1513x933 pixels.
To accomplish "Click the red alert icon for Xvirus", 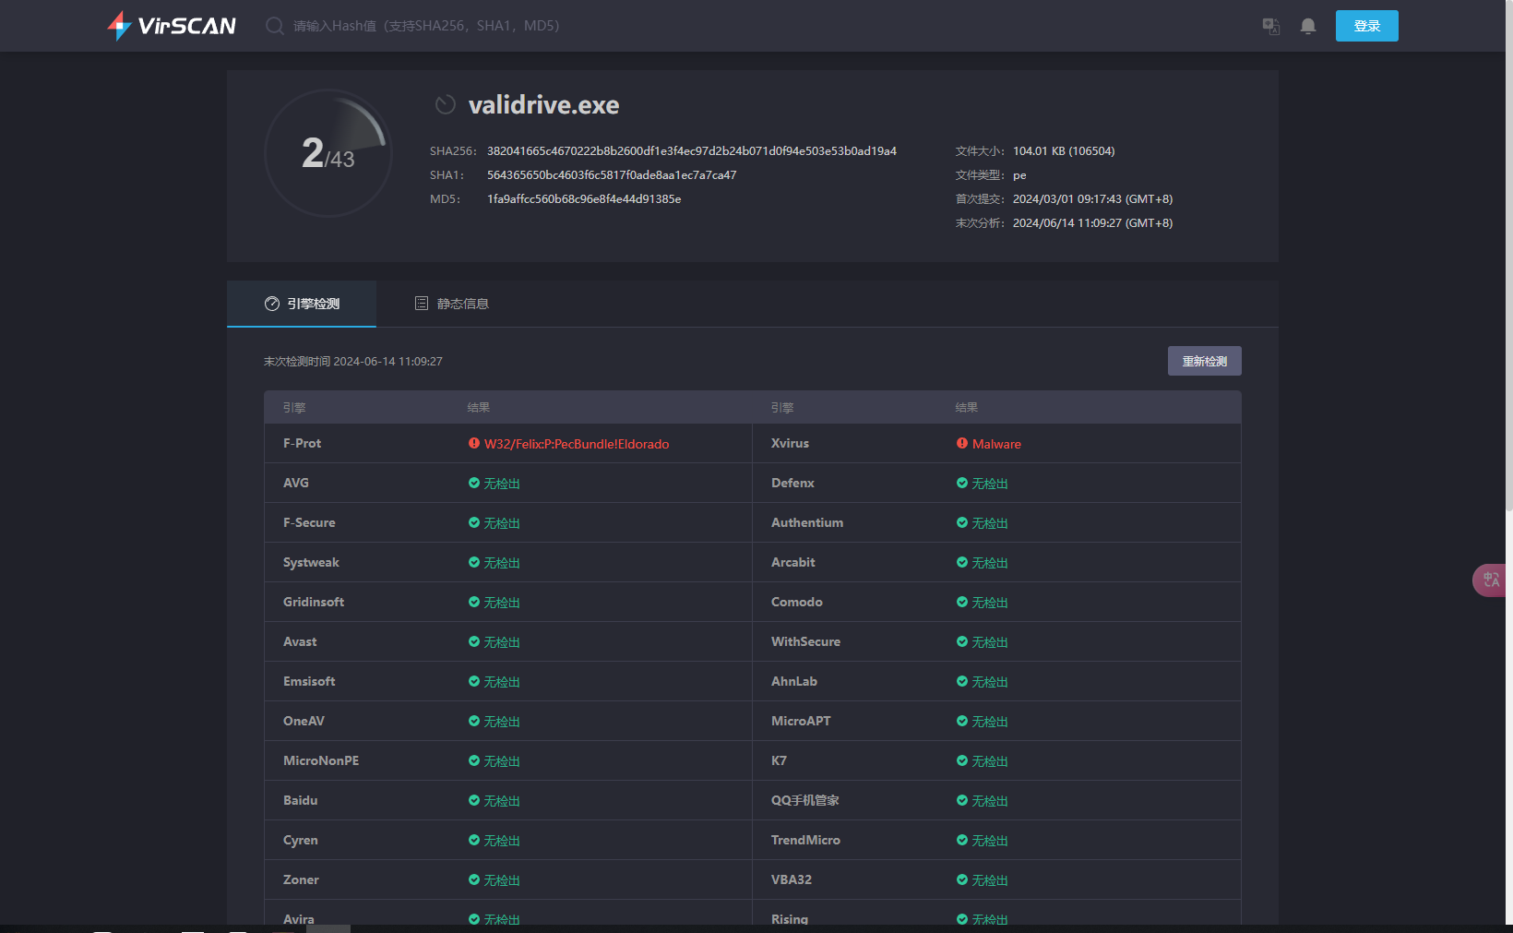I will (x=962, y=444).
